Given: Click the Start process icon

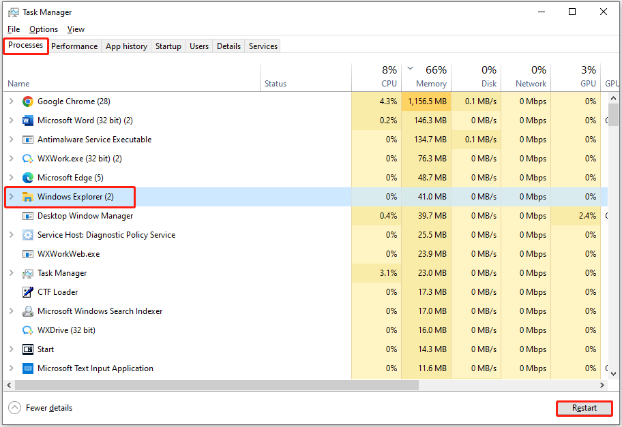Looking at the screenshot, I should 28,349.
